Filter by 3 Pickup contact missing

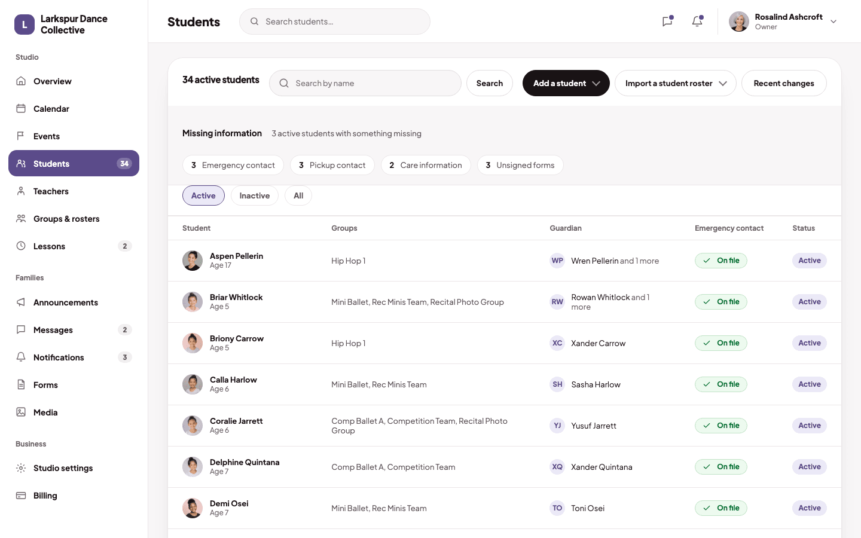pos(332,165)
